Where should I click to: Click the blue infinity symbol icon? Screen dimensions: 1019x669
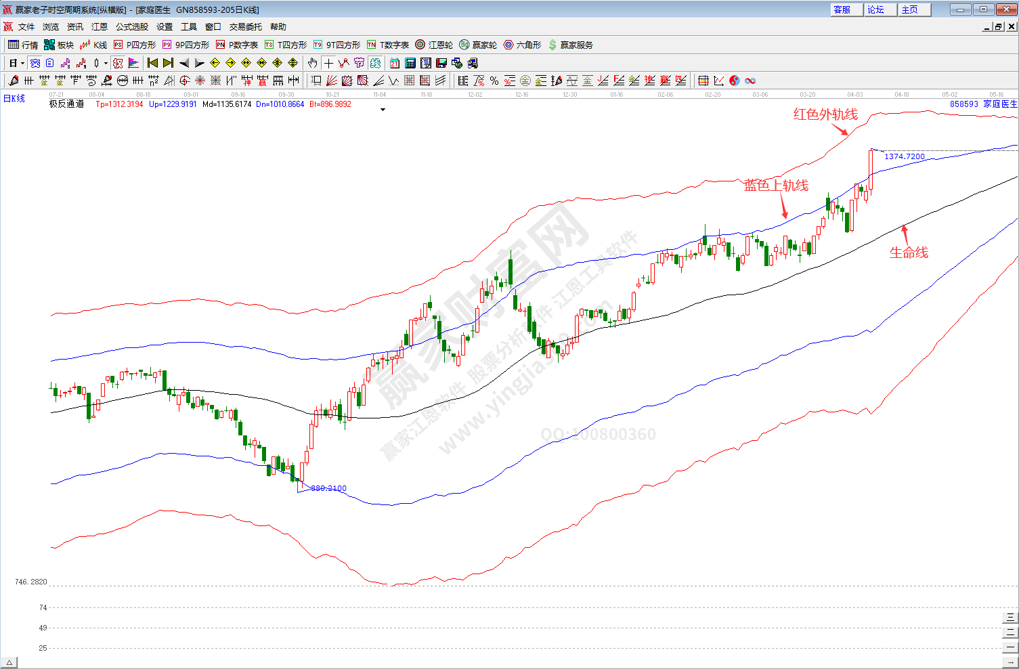[x=750, y=81]
